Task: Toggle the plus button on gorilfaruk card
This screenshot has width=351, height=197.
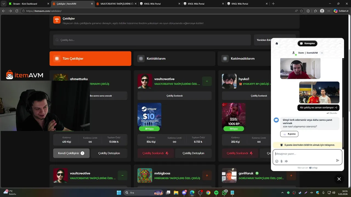Action: [x=291, y=175]
